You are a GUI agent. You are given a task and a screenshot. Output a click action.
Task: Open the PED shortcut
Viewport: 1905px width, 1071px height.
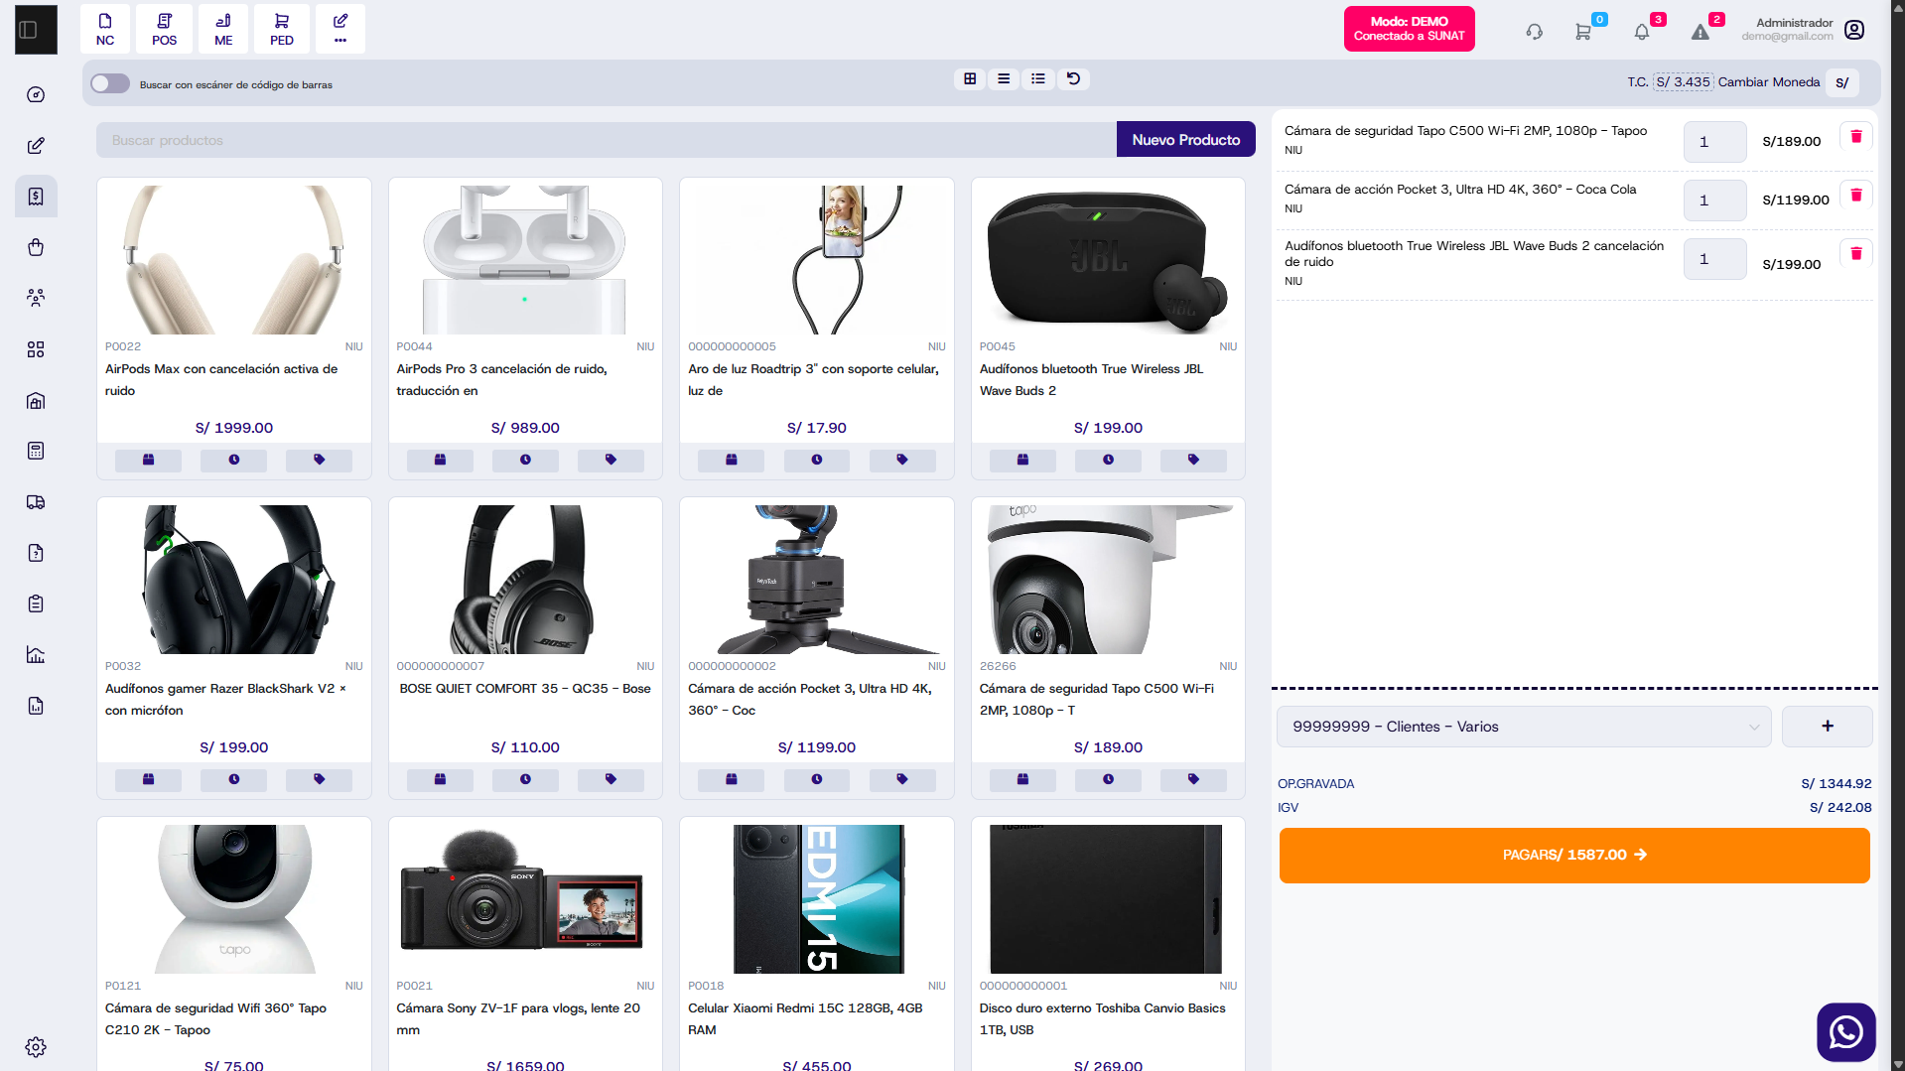282,30
